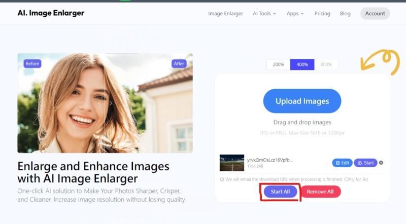Click the Enlarge and Enhance Images heading
The width and height of the screenshot is (406, 224).
[93, 172]
